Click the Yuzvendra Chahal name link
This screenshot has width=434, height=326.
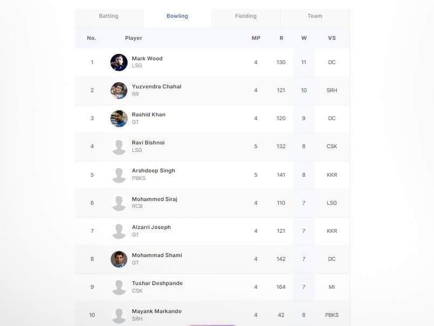tap(157, 86)
